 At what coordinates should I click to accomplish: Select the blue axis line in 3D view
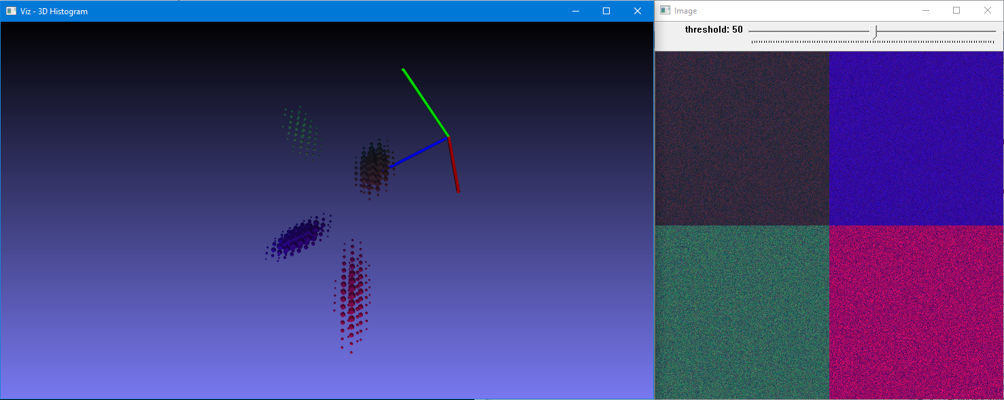pos(418,151)
